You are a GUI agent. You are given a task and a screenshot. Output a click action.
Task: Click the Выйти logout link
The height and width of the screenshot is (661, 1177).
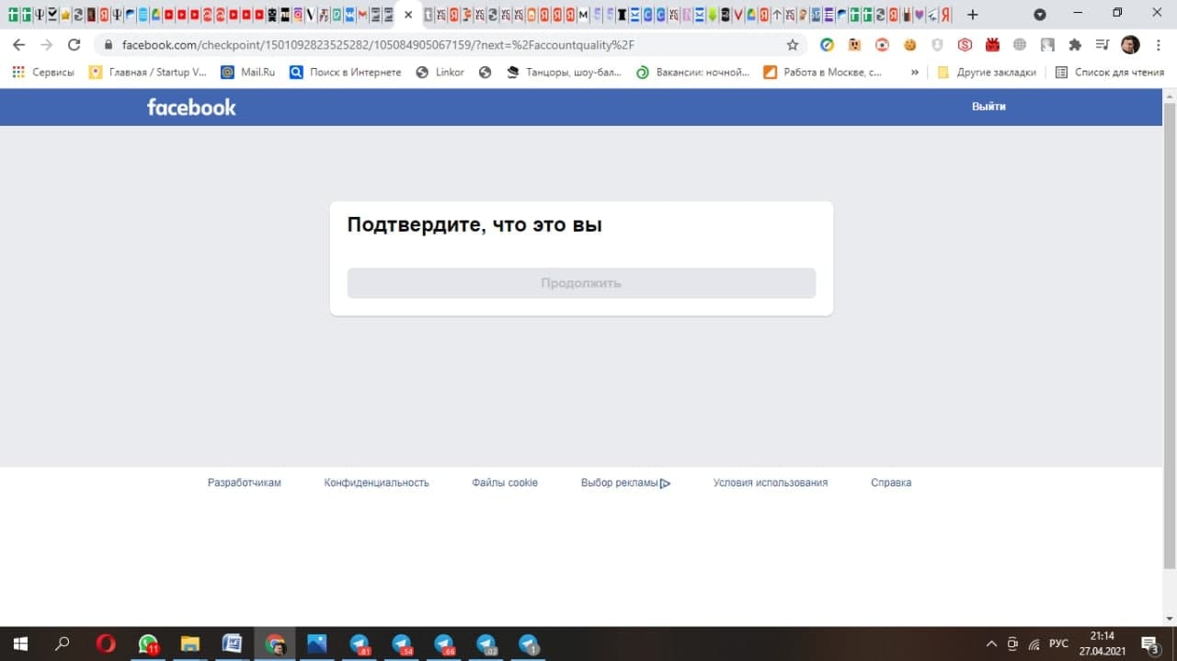[x=988, y=107]
